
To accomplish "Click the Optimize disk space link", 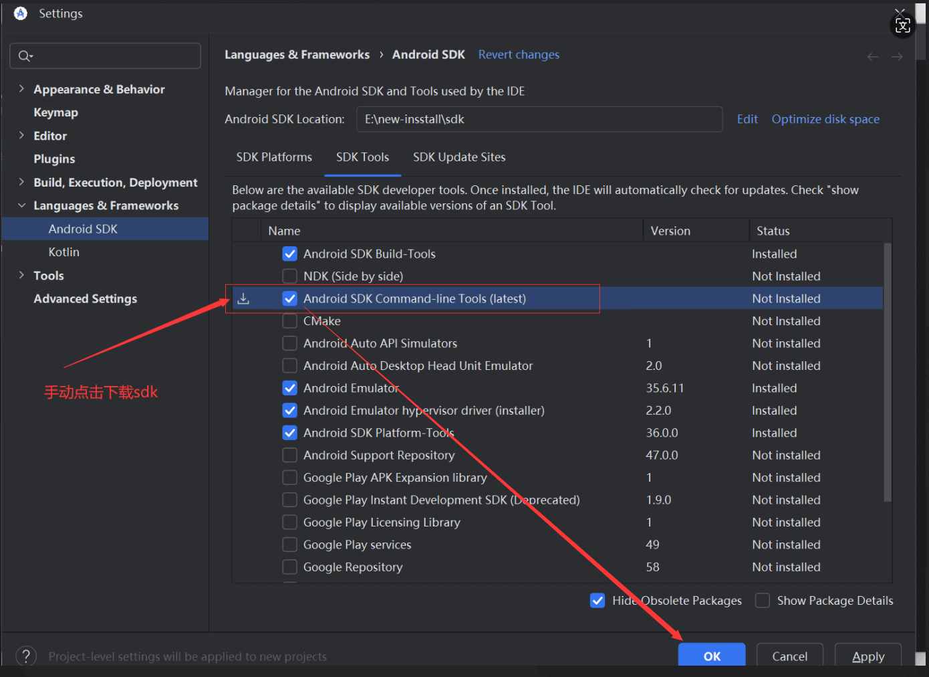I will 825,119.
